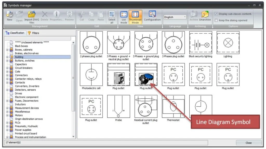Viewport: 266px width, 149px height.
Task: Click the Close button
Action: tap(249, 143)
